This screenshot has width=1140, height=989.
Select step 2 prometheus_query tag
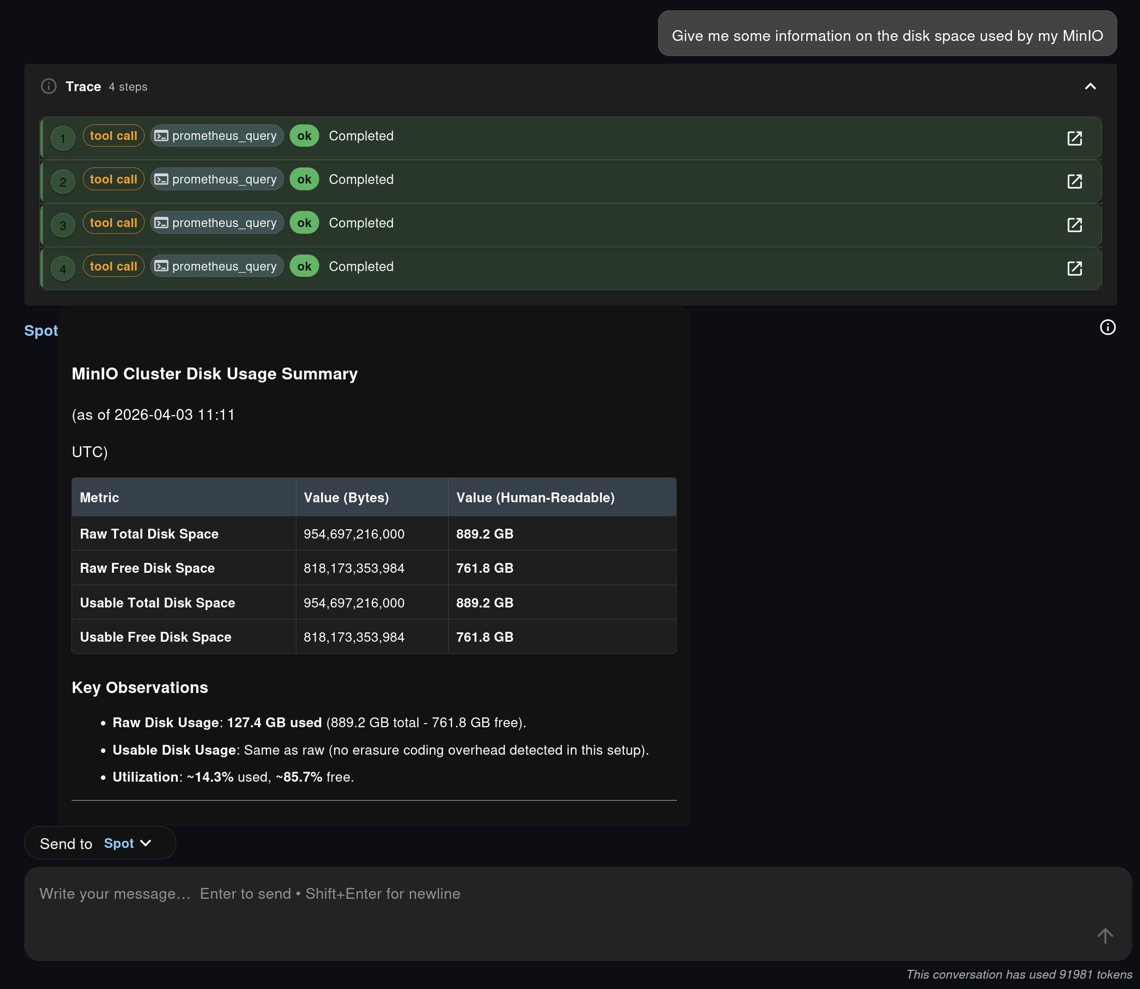click(x=217, y=179)
